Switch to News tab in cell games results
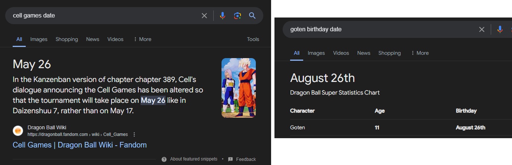The image size is (512, 165). pyautogui.click(x=92, y=39)
